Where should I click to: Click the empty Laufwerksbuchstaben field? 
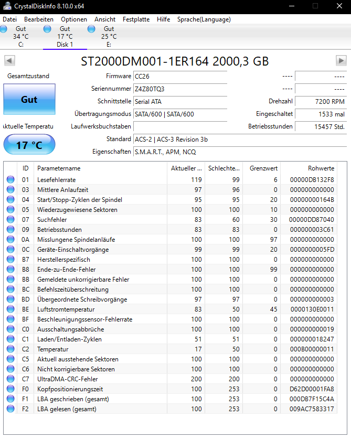[180, 126]
